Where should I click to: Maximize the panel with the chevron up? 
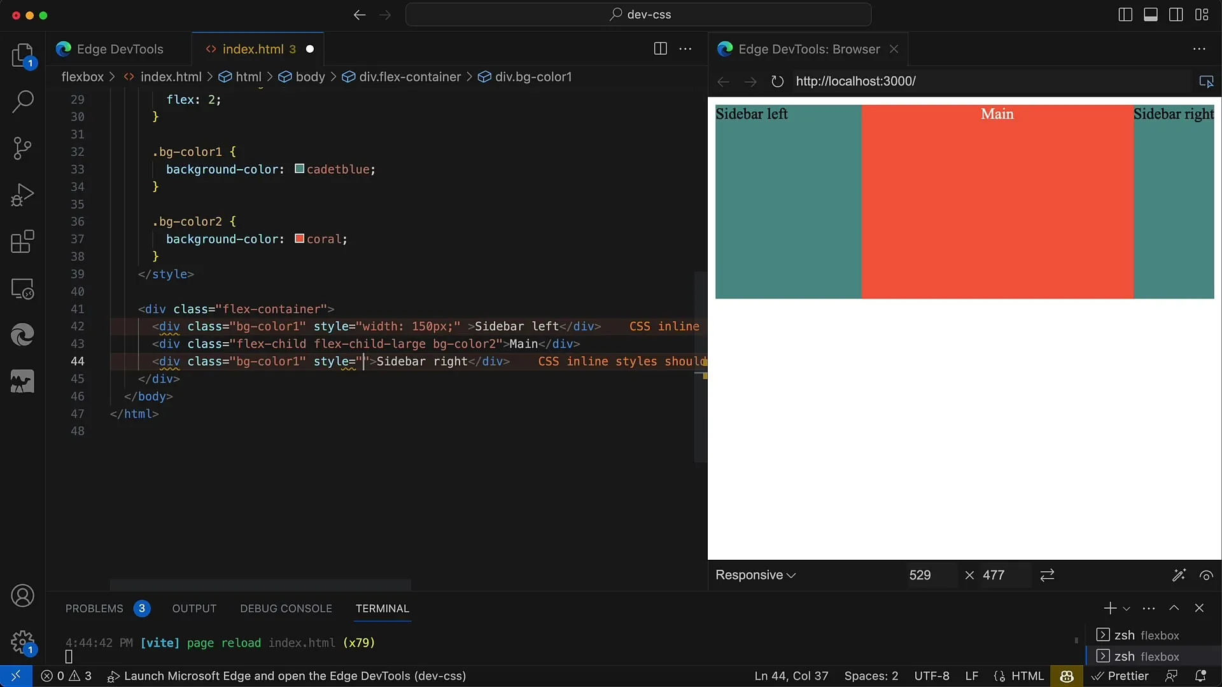coord(1174,608)
